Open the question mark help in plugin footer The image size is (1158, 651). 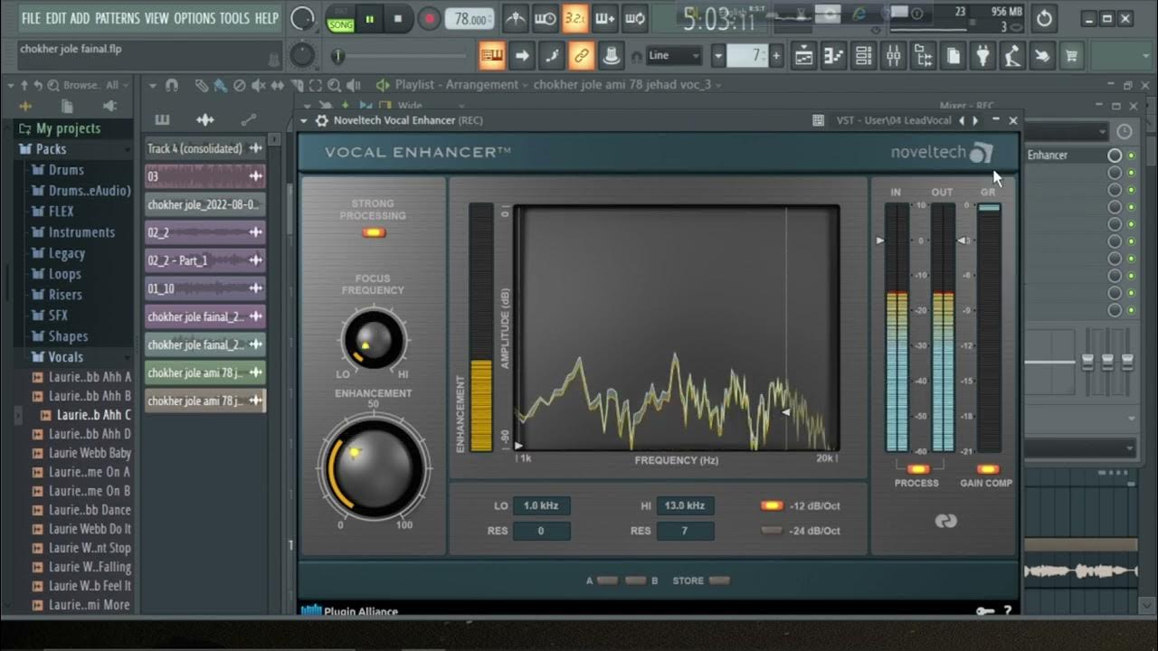pyautogui.click(x=1007, y=611)
